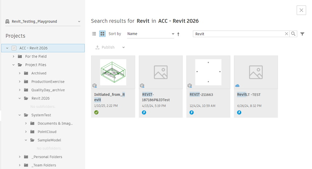
Task: Open the Initiated_from_Revit model thumbnail
Action: pyautogui.click(x=113, y=72)
